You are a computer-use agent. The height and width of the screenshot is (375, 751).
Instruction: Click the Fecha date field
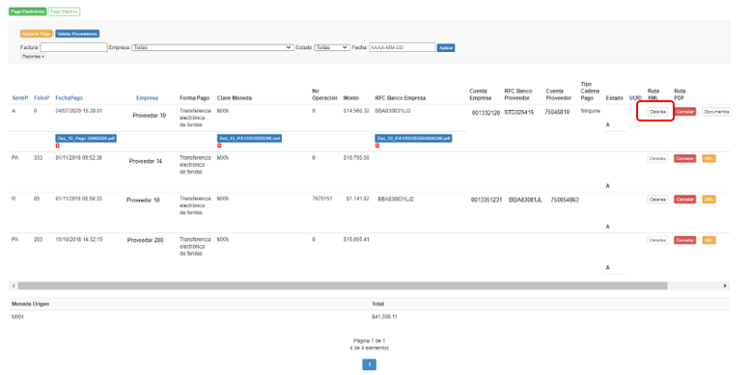402,47
